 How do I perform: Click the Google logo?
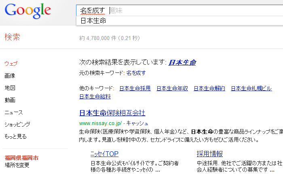(27, 11)
